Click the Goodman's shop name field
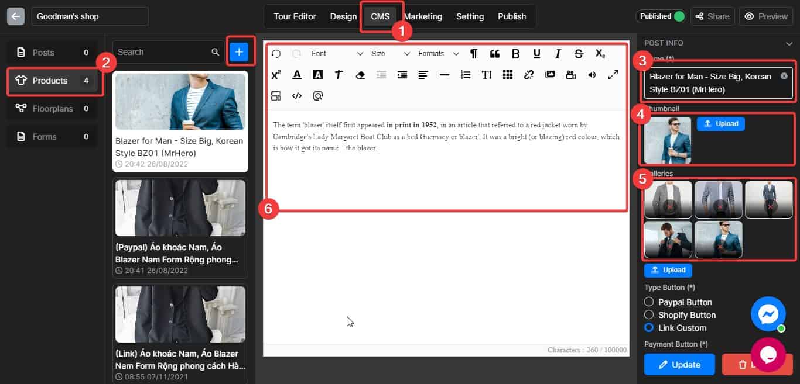 [90, 16]
